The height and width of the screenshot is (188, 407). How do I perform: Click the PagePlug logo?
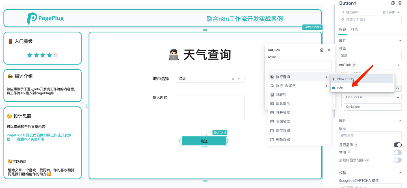point(45,18)
